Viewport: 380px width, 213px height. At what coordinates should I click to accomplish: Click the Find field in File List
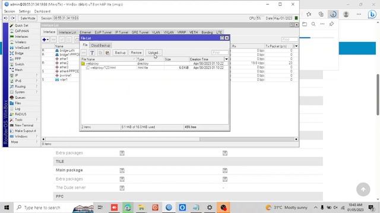tap(220, 53)
